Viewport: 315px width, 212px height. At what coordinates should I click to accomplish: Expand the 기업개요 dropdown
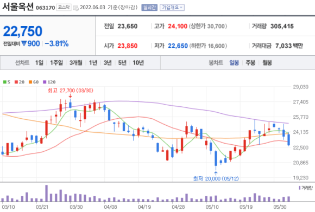[x=172, y=8]
